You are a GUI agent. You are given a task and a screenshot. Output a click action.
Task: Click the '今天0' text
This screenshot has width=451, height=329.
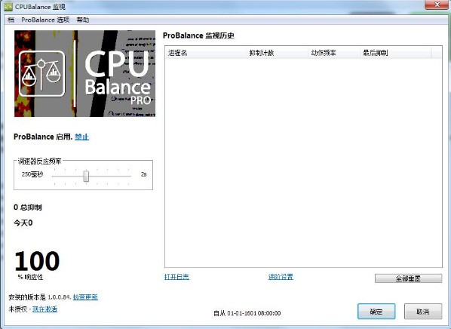[23, 223]
